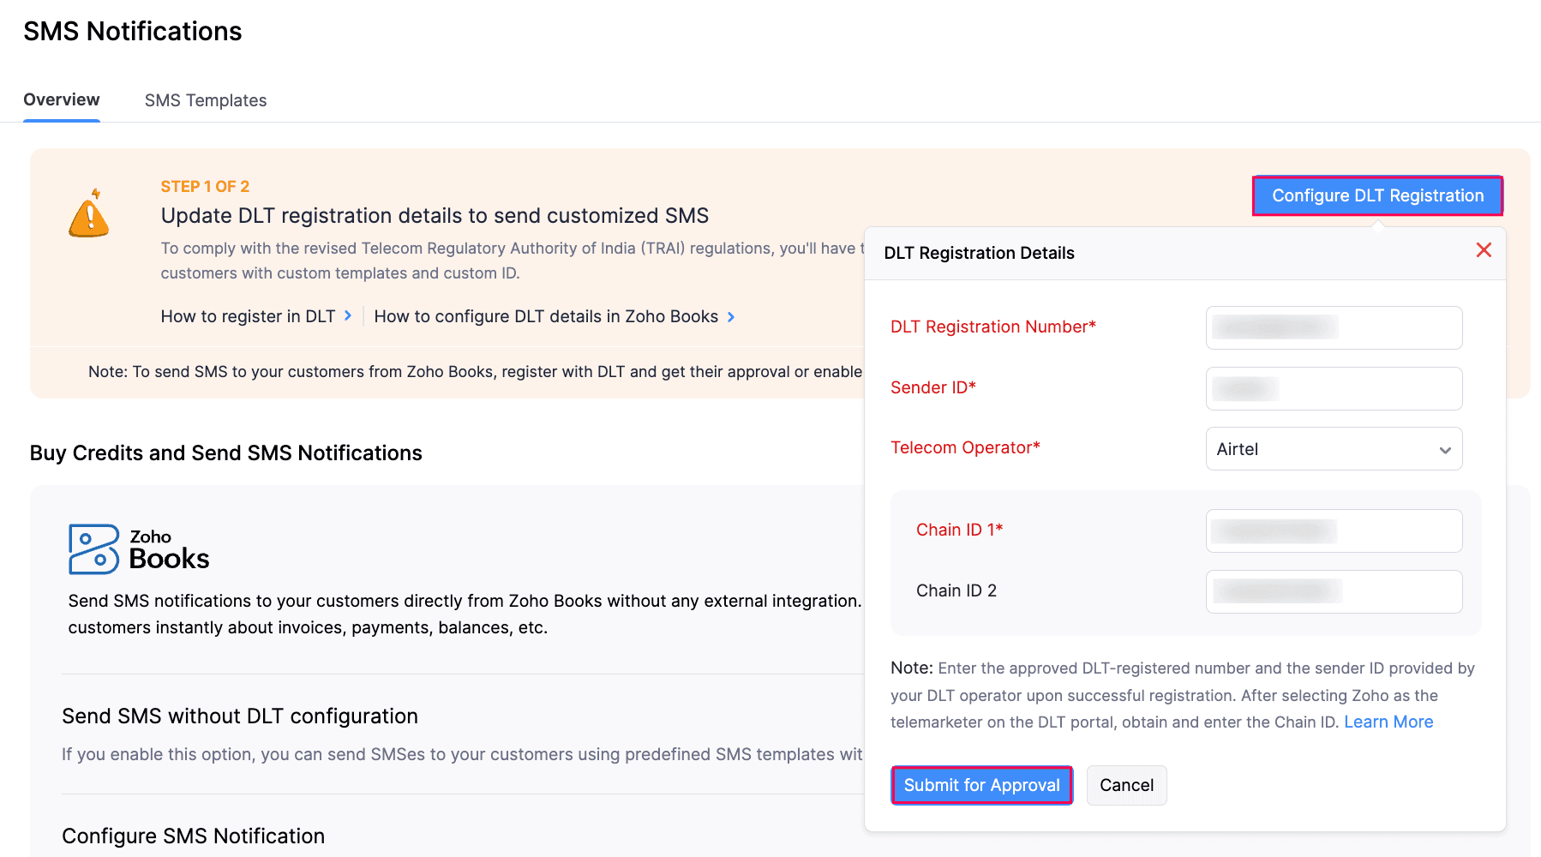Open How to configure DLT details in Zoho Books
Image resolution: width=1541 pixels, height=857 pixels.
point(546,316)
